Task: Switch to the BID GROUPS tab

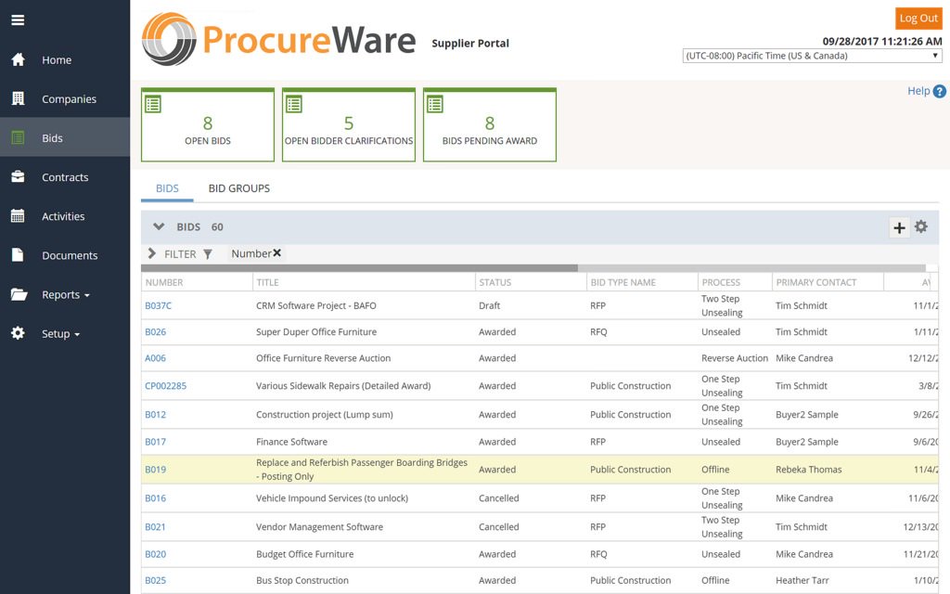Action: [x=239, y=188]
